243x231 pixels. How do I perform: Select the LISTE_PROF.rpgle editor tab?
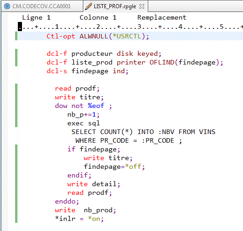115,6
